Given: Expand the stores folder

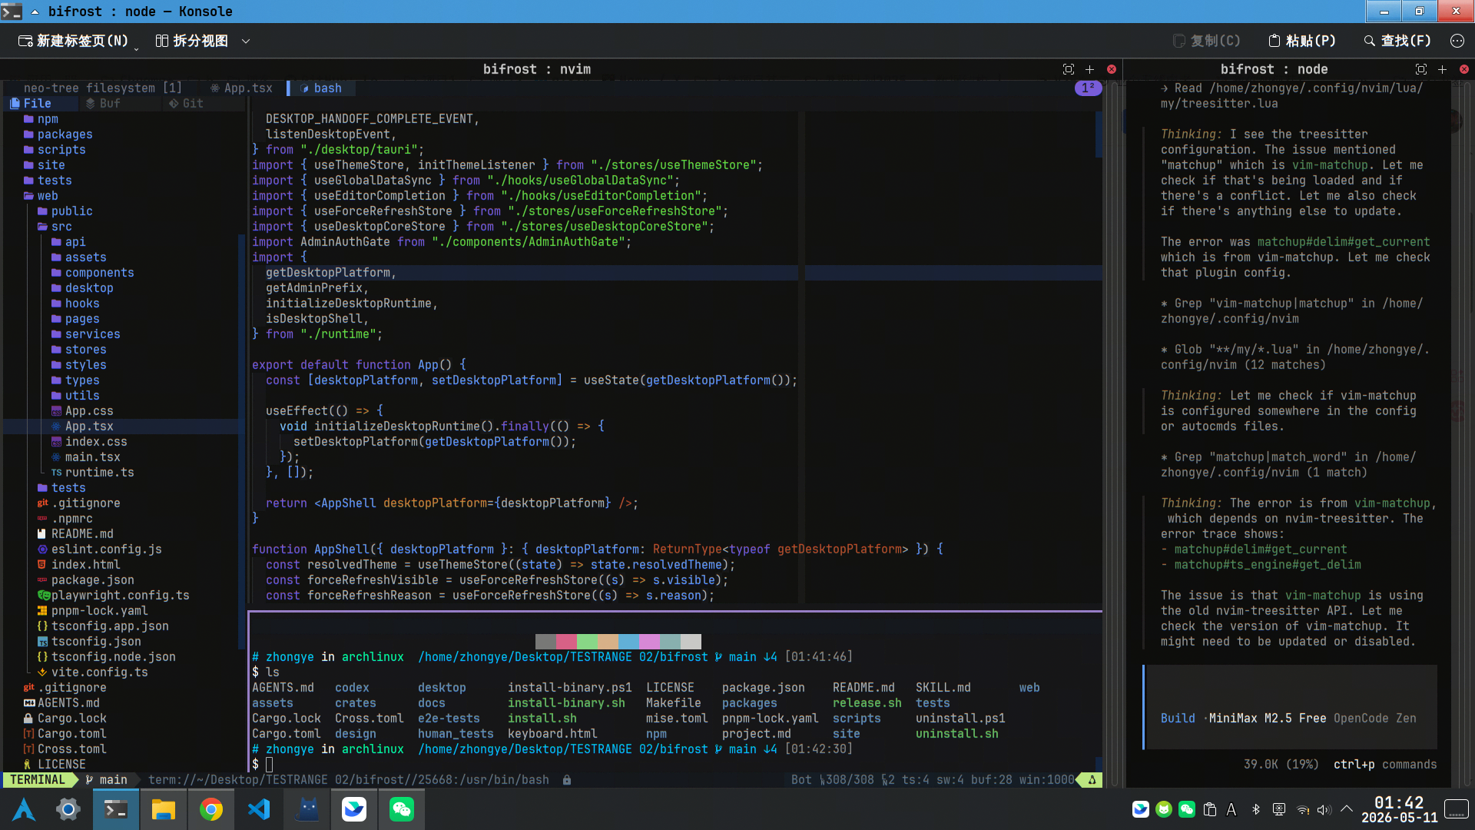Looking at the screenshot, I should point(78,350).
